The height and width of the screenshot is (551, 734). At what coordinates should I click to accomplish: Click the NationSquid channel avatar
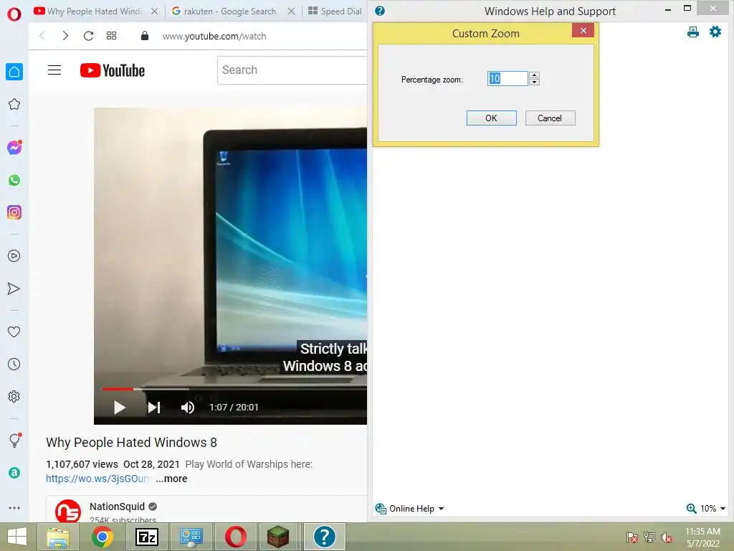[x=68, y=511]
